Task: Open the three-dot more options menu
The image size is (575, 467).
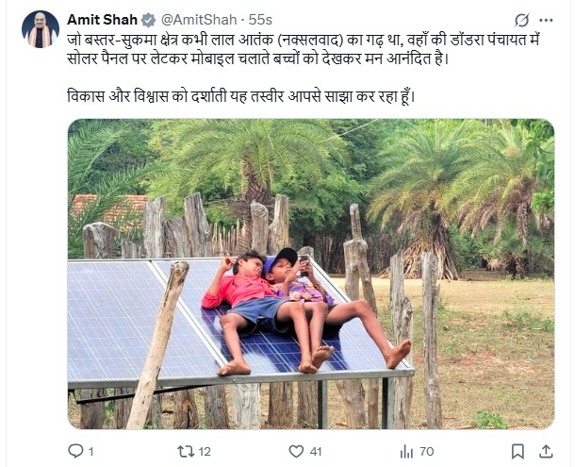Action: tap(546, 20)
